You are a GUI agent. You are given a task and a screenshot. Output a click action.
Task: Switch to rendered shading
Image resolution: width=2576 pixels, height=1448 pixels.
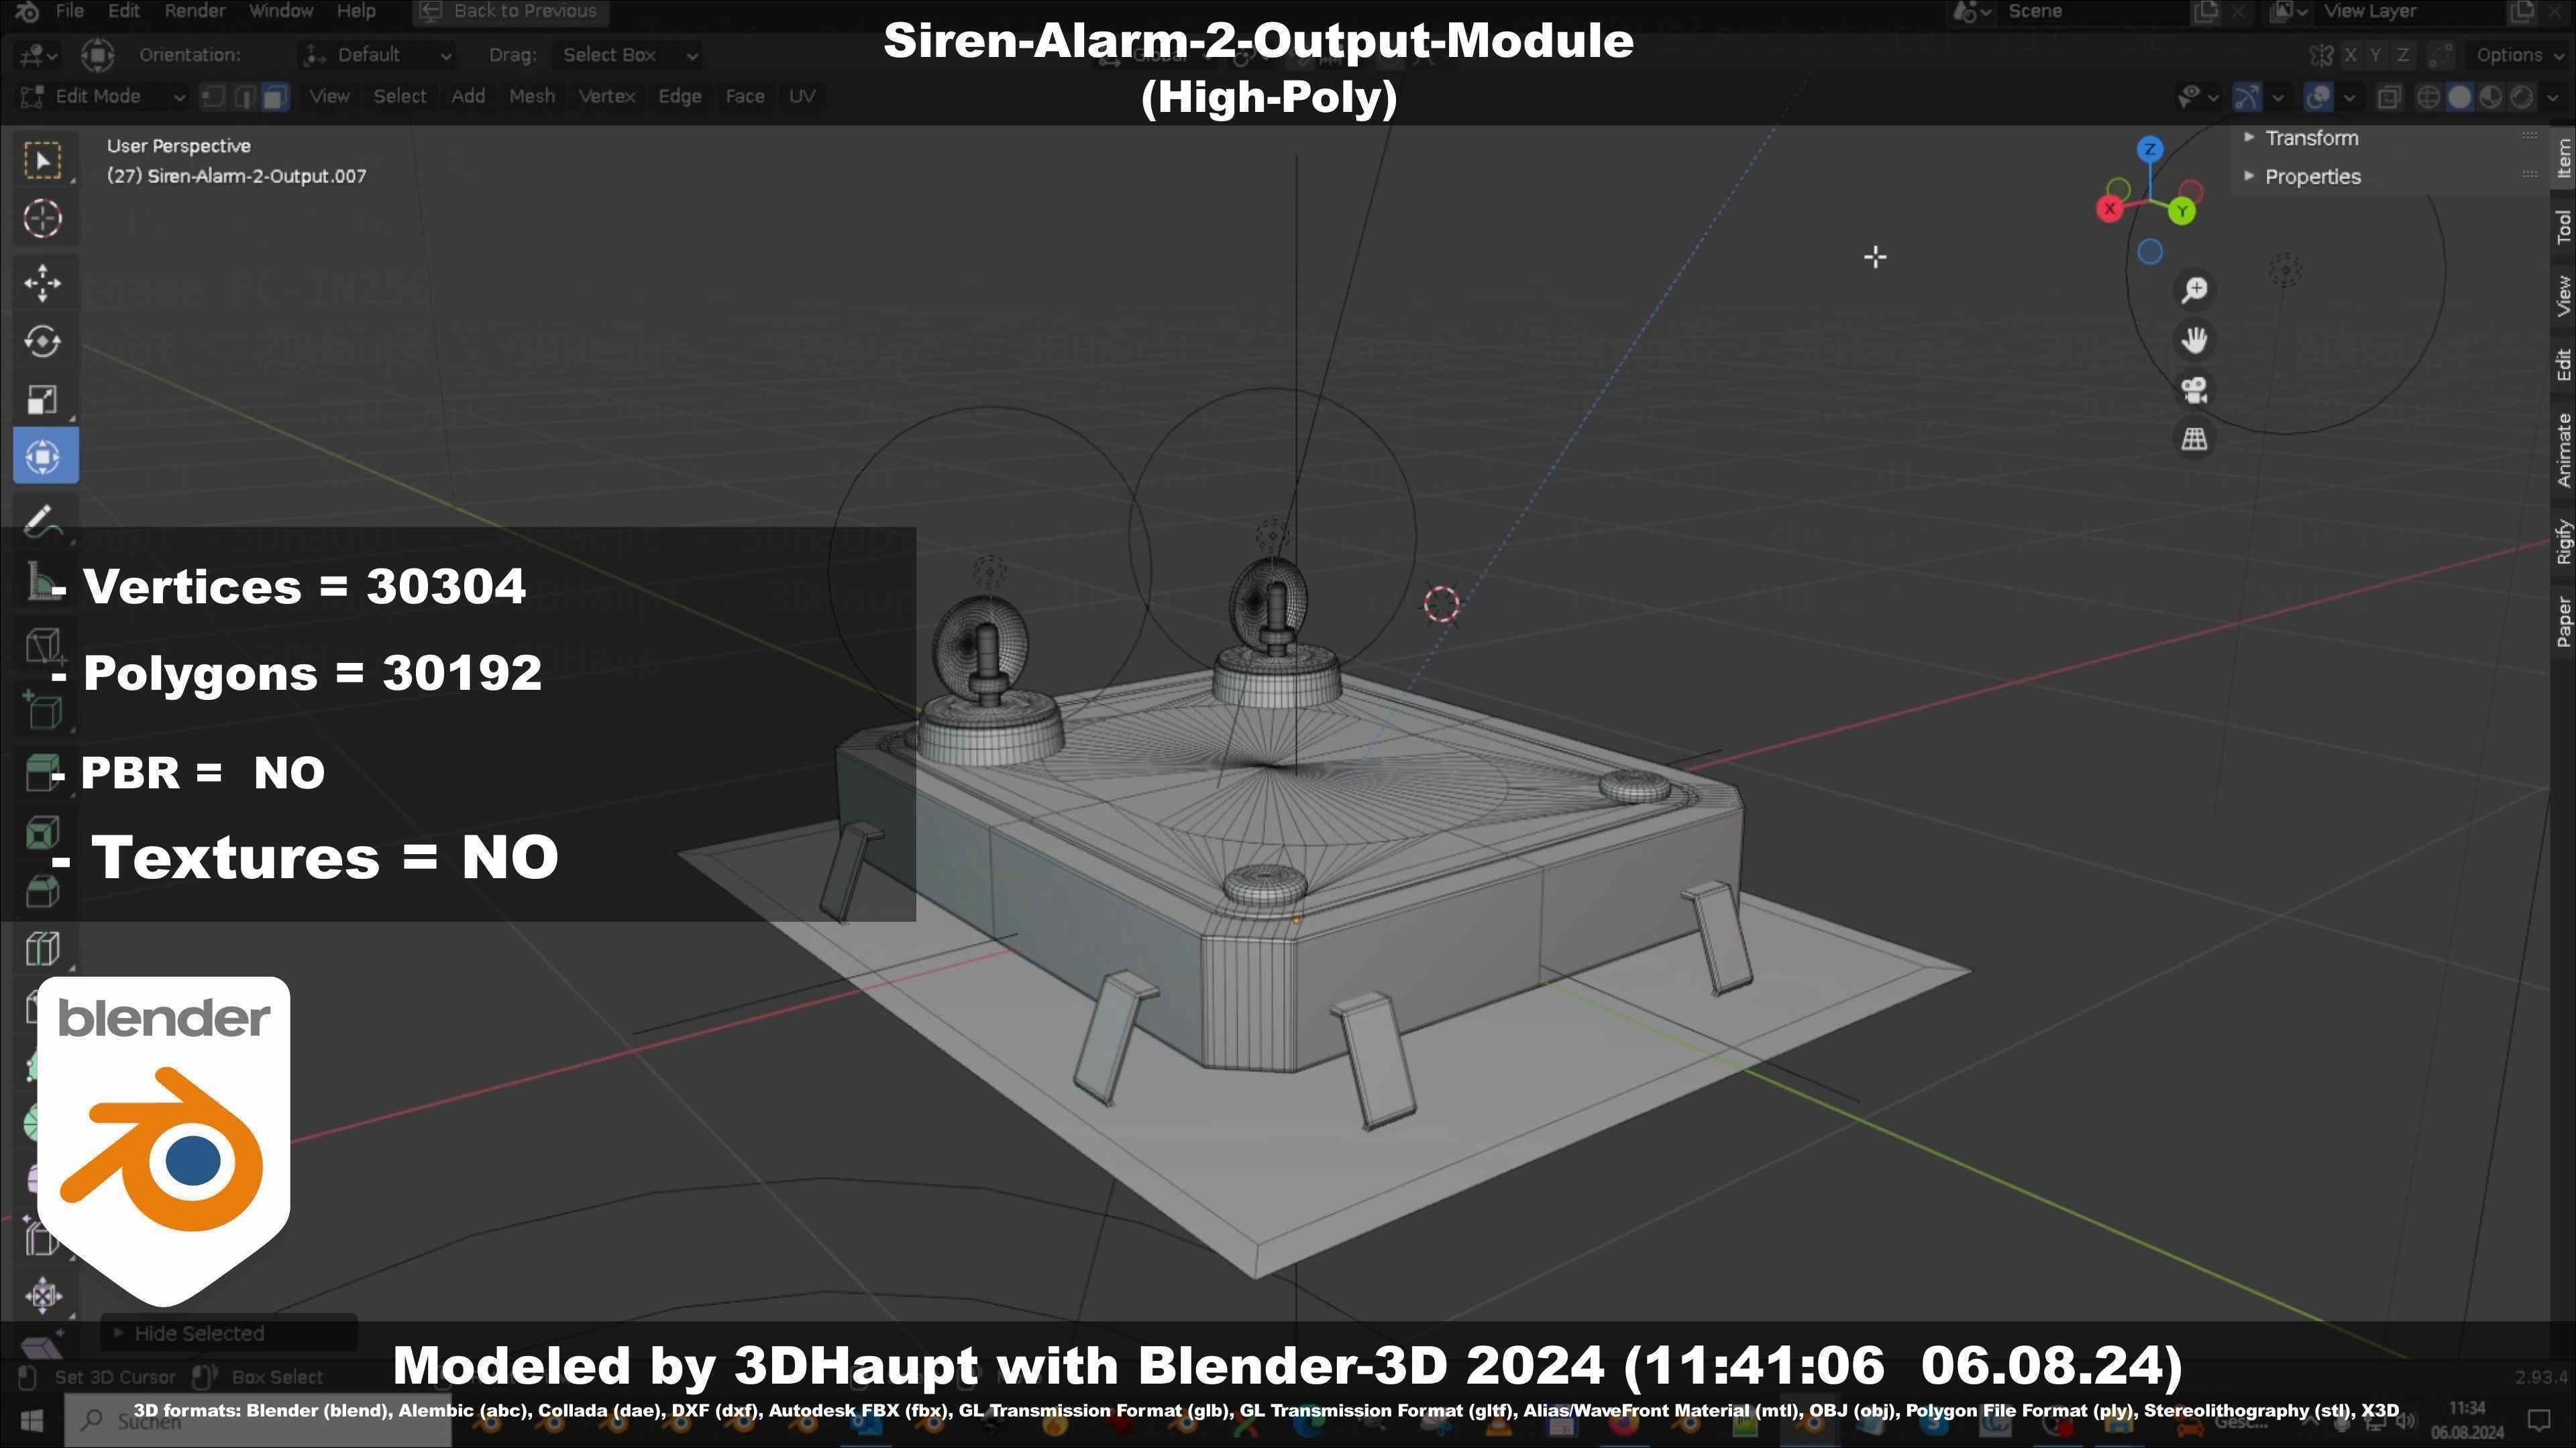(2522, 97)
